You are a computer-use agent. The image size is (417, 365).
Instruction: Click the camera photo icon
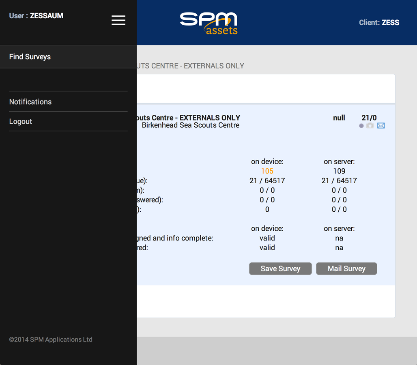coord(370,125)
